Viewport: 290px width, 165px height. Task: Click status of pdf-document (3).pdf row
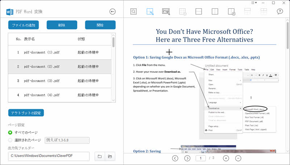[88, 81]
